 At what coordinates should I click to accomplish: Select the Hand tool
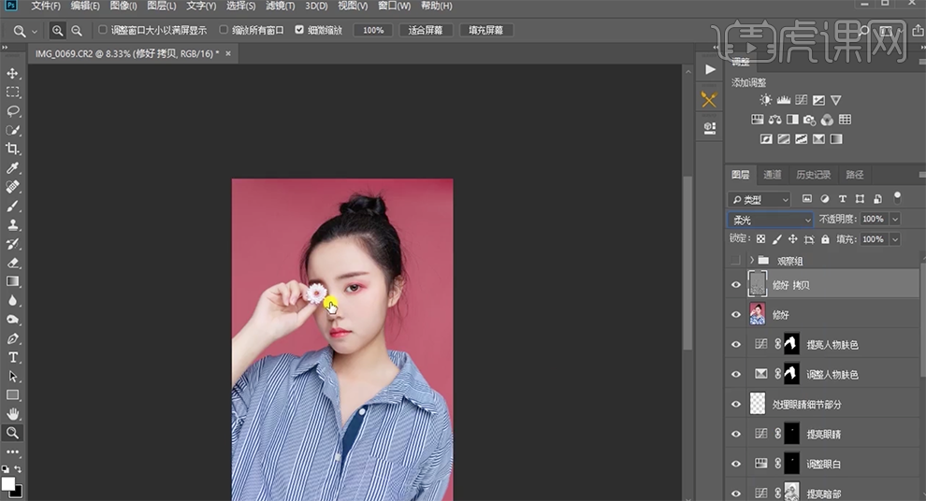(x=13, y=414)
